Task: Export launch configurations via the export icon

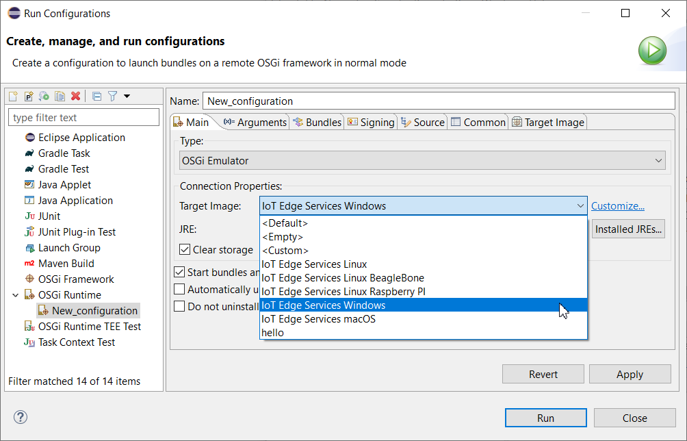Action: [x=45, y=96]
